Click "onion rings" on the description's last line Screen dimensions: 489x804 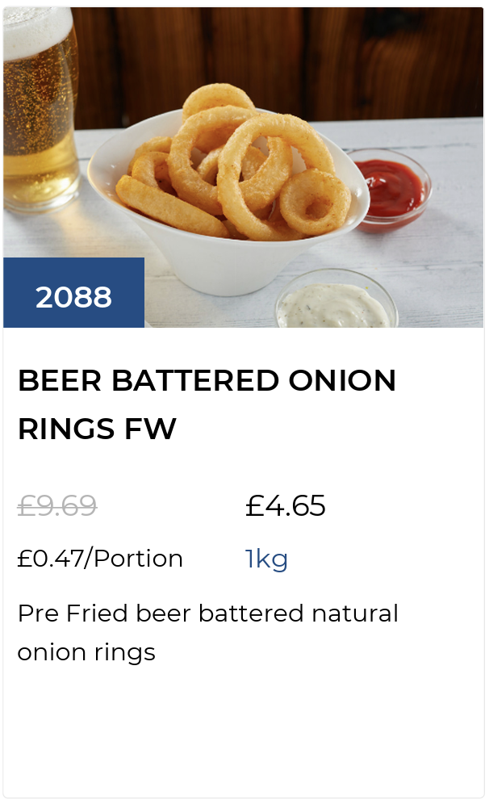click(x=86, y=652)
